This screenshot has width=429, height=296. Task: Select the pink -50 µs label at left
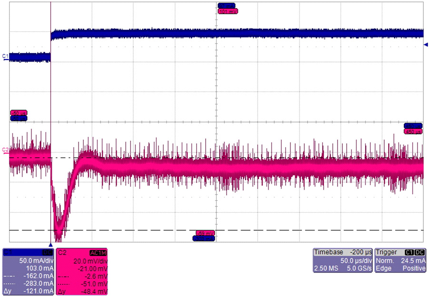pos(19,113)
